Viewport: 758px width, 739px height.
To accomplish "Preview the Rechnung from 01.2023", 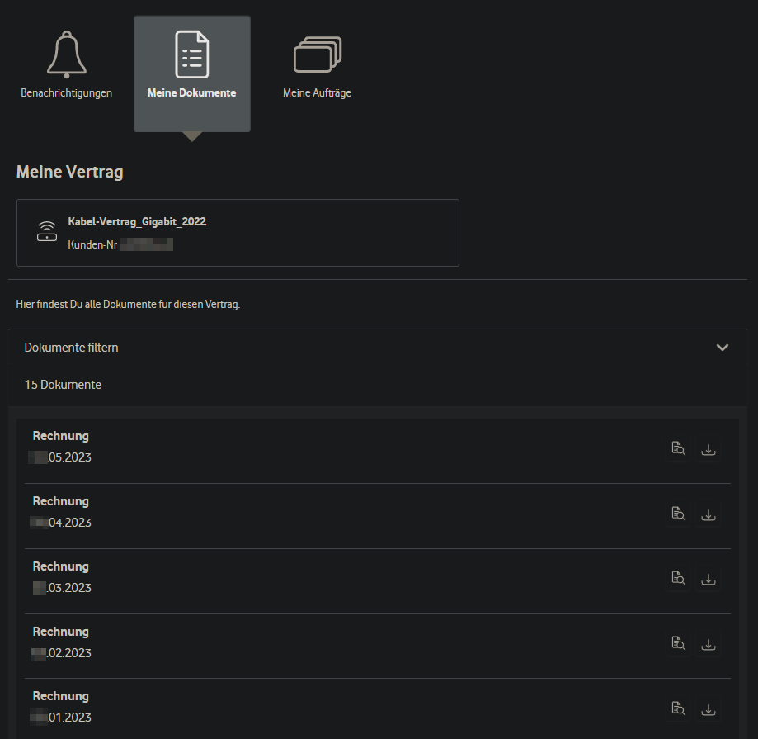I will (678, 709).
